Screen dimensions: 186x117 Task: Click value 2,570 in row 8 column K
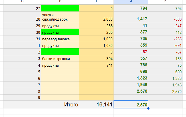coord(165,91)
